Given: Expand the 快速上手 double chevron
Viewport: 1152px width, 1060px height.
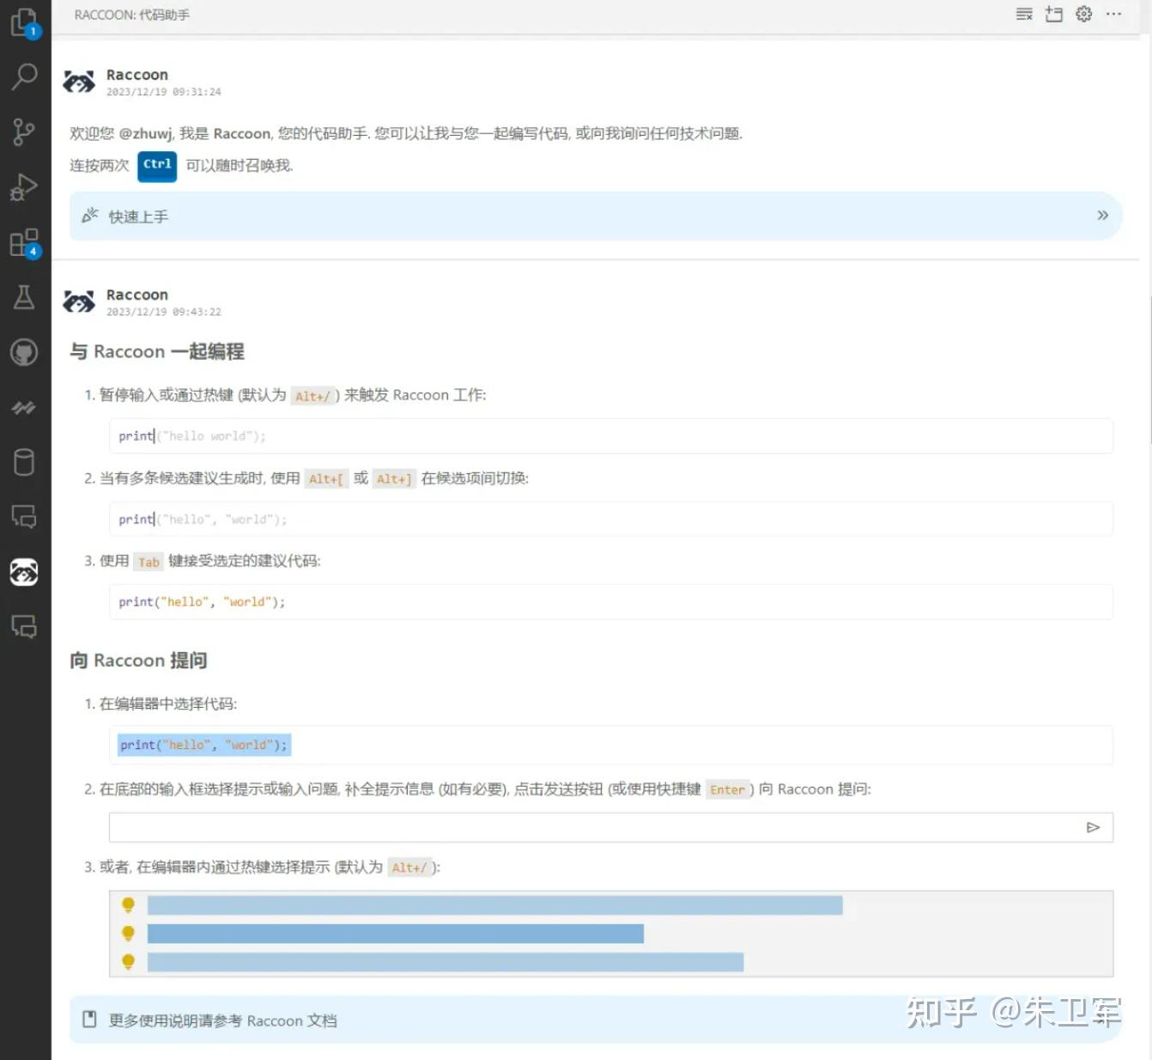Looking at the screenshot, I should (x=1103, y=215).
